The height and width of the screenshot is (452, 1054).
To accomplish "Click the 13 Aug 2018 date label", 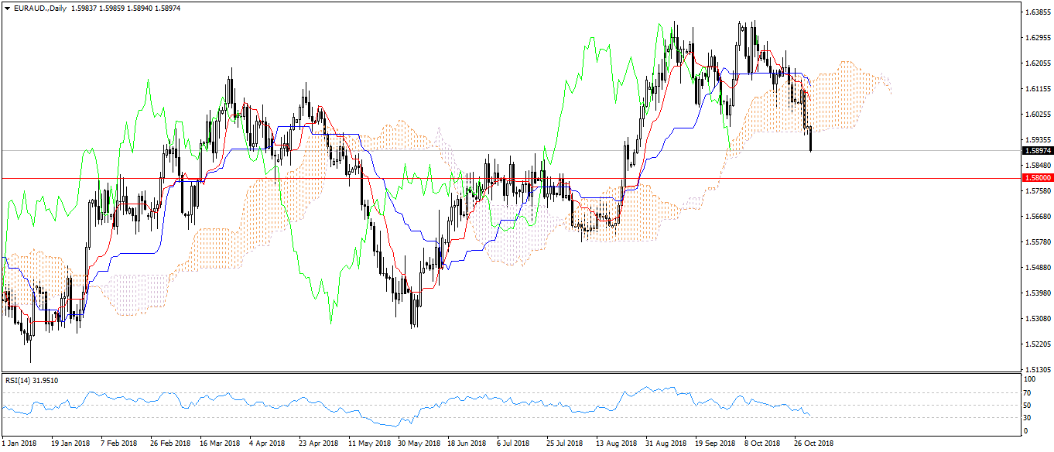I will pyautogui.click(x=616, y=443).
